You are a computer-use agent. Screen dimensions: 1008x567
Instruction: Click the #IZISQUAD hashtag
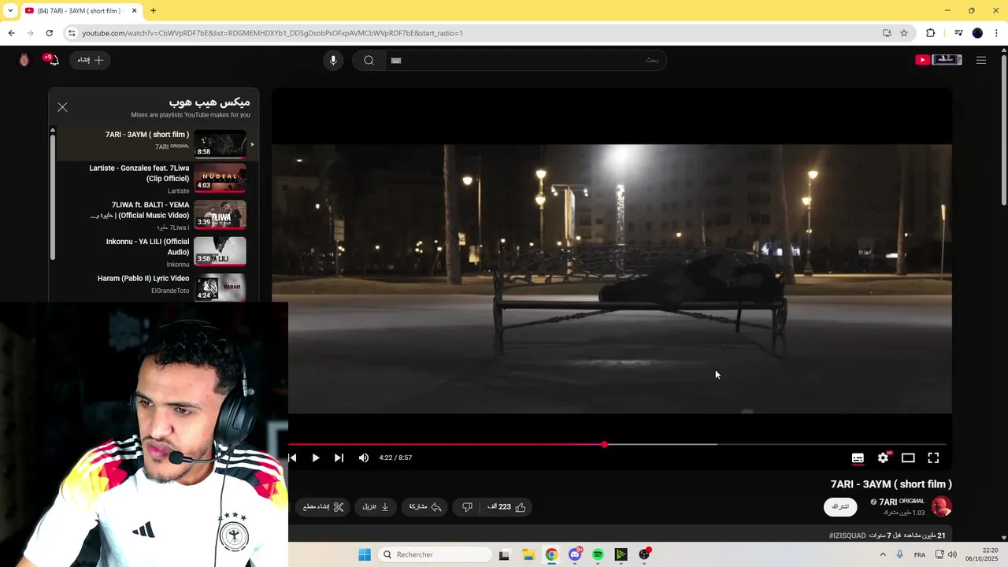[x=847, y=535]
